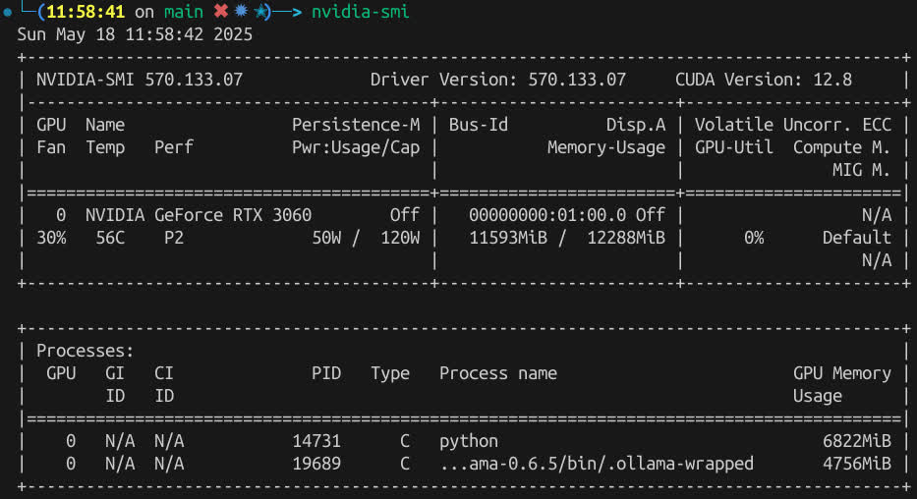
Task: Click the 'Pwr:Usage/Cap' header
Action: click(x=356, y=147)
